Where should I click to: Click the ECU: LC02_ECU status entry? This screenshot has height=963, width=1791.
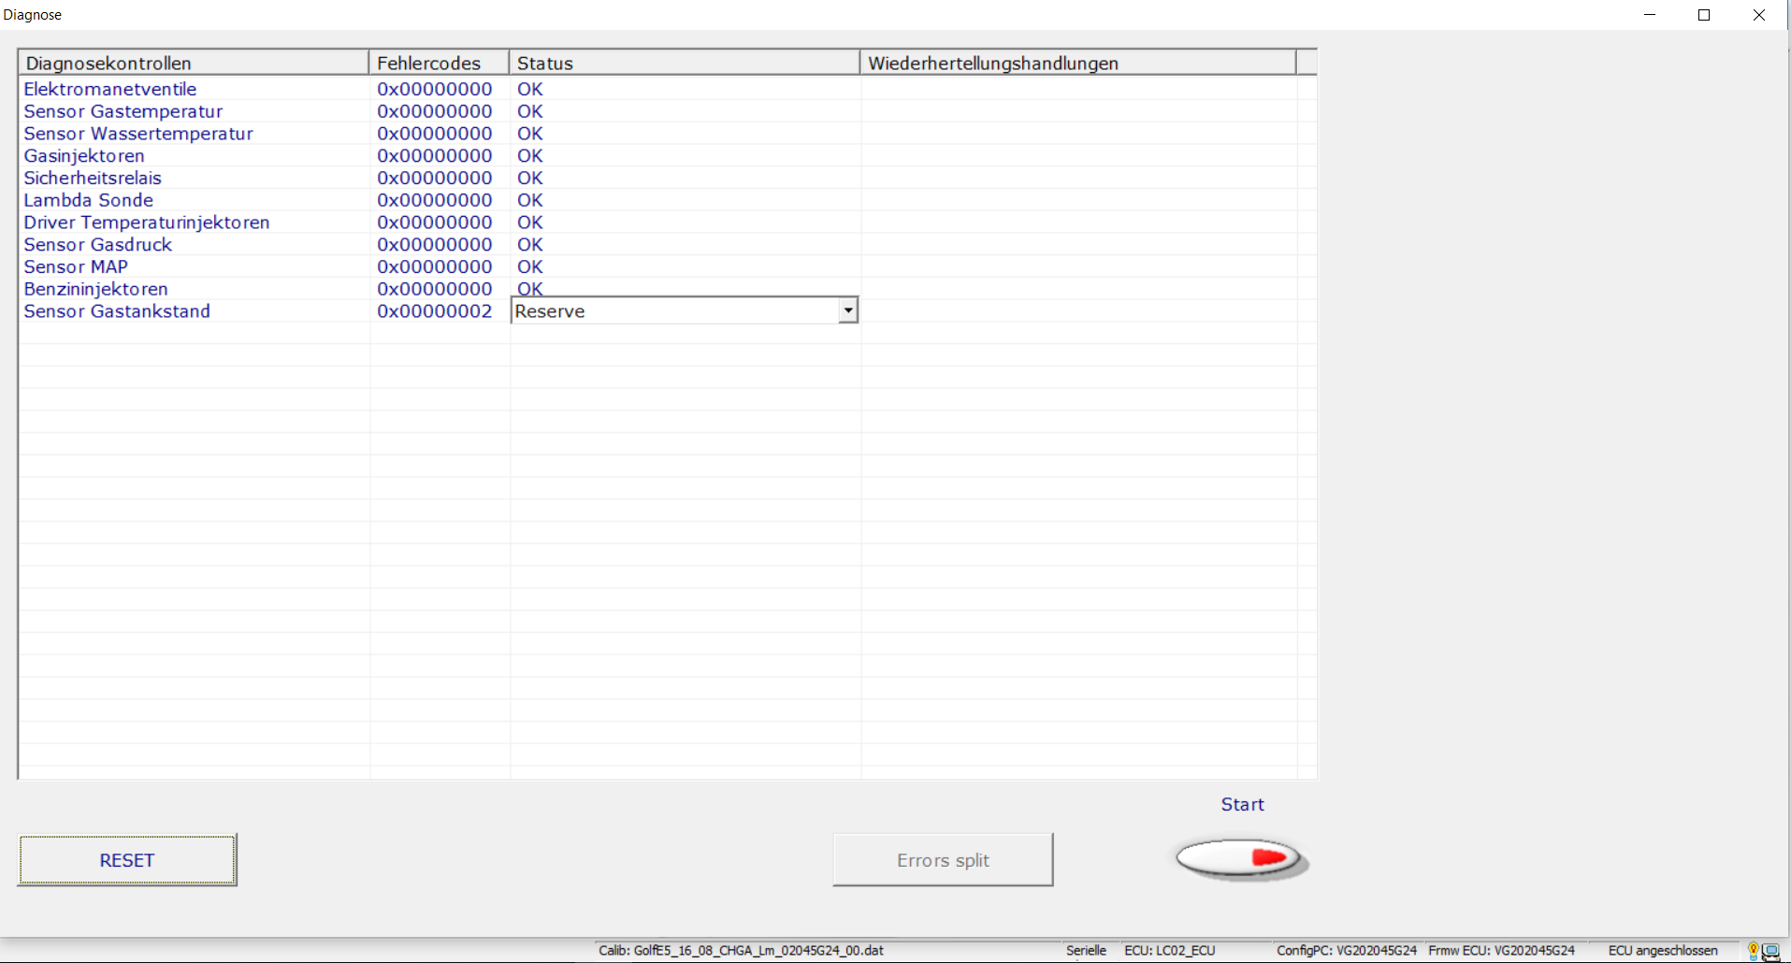click(x=1170, y=951)
